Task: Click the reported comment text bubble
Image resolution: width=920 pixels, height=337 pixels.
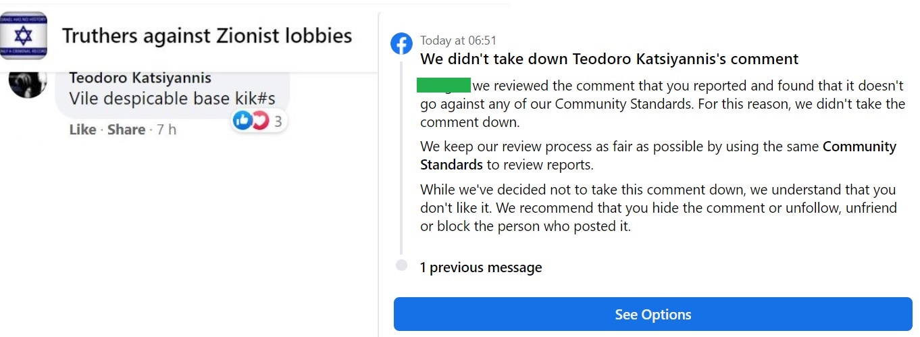Action: point(172,99)
